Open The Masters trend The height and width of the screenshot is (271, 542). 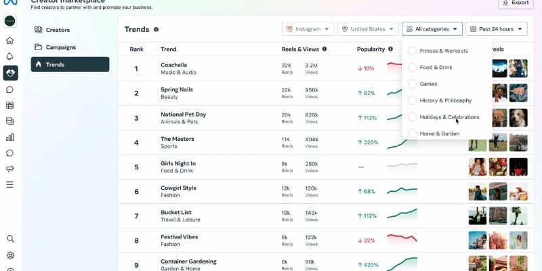tap(178, 139)
